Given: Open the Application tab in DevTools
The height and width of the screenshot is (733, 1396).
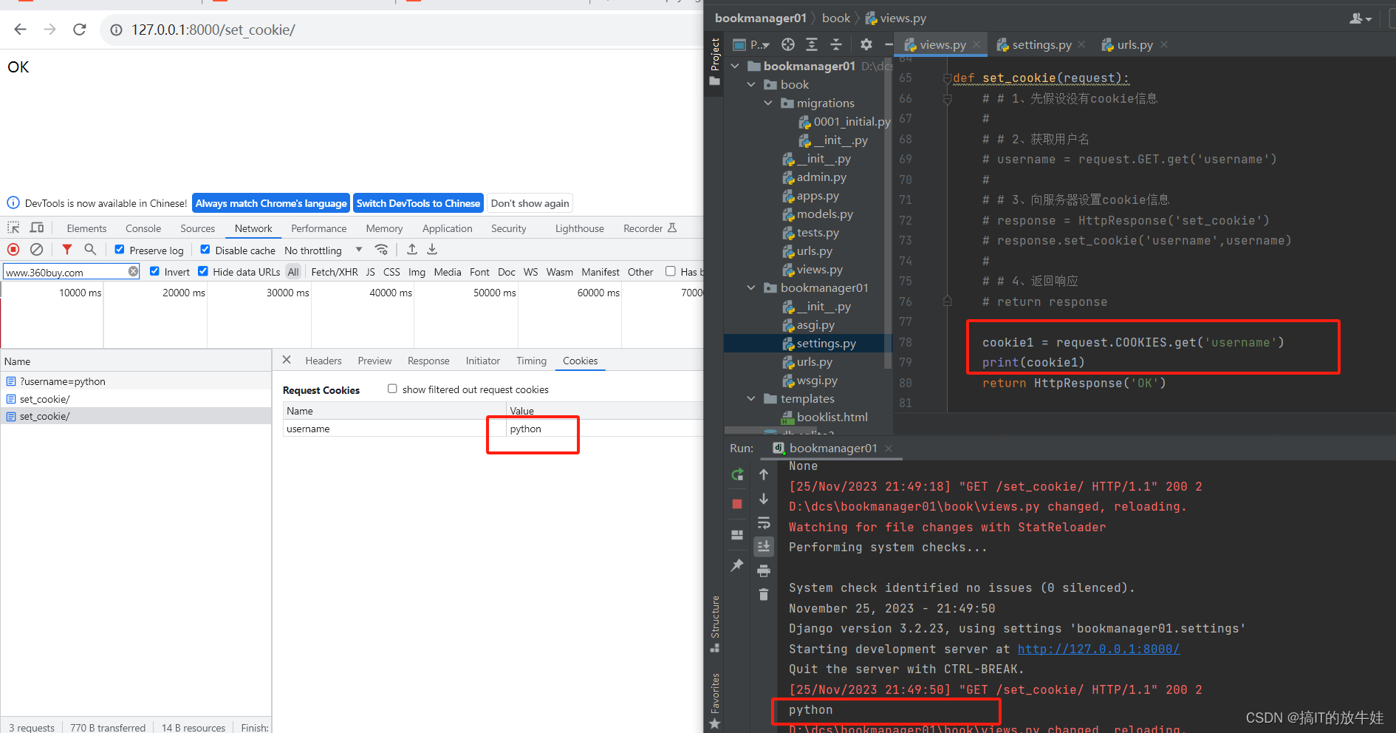Looking at the screenshot, I should 447,228.
